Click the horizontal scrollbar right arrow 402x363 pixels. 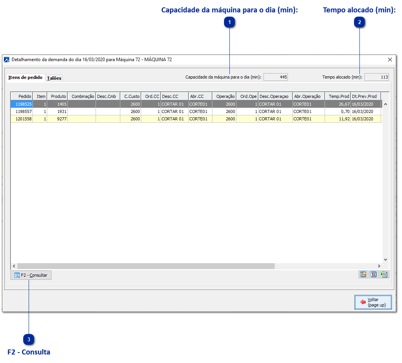click(x=379, y=266)
